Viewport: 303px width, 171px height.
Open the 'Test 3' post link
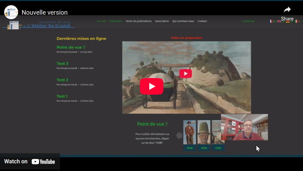[x=62, y=63]
